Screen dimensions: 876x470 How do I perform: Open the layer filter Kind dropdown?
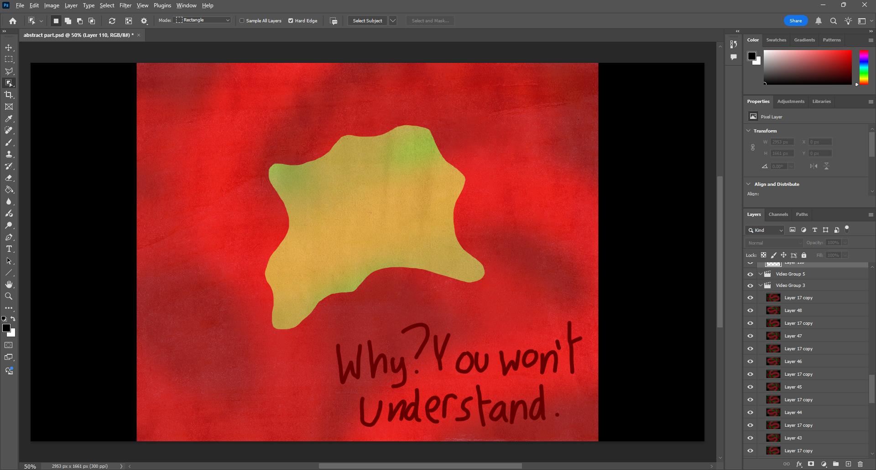(x=765, y=230)
